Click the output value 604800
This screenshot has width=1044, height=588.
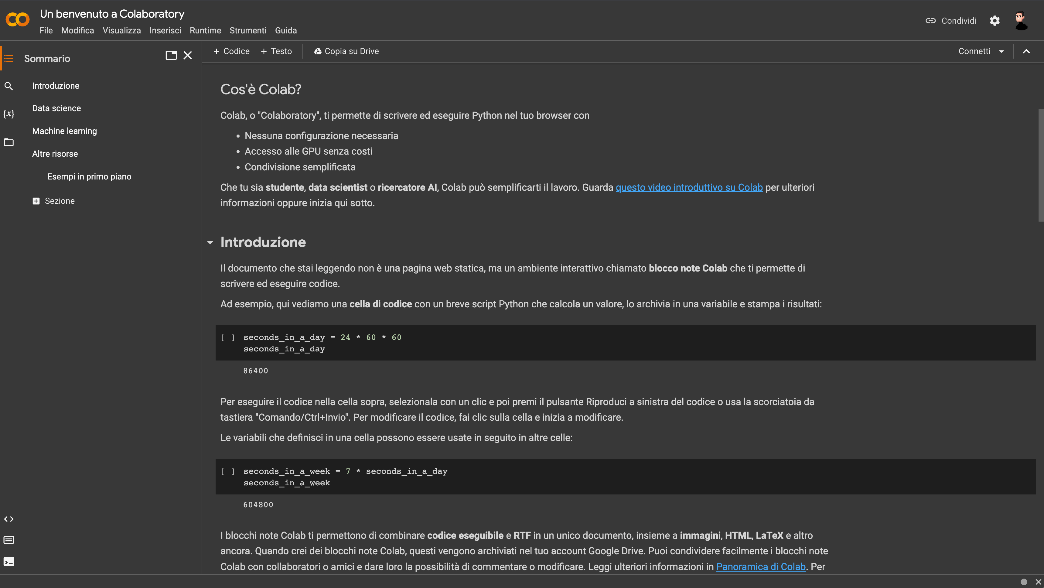[258, 505]
